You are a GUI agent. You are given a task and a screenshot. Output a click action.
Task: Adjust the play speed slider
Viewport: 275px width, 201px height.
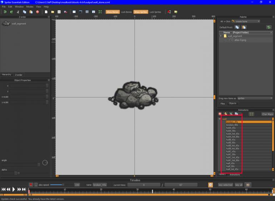(63, 185)
